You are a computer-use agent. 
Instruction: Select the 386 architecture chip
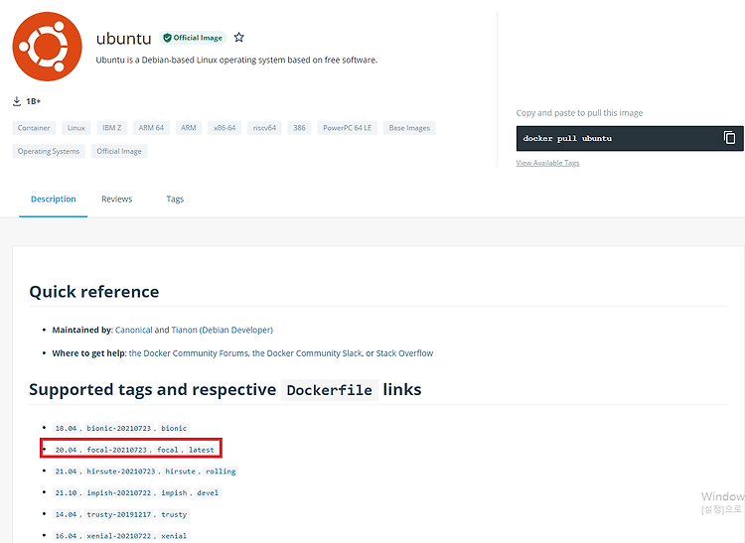coord(299,128)
